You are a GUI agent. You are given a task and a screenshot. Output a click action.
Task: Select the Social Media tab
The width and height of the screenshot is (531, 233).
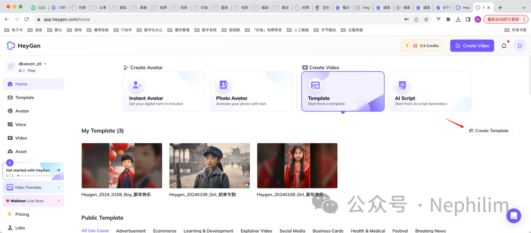tap(292, 231)
